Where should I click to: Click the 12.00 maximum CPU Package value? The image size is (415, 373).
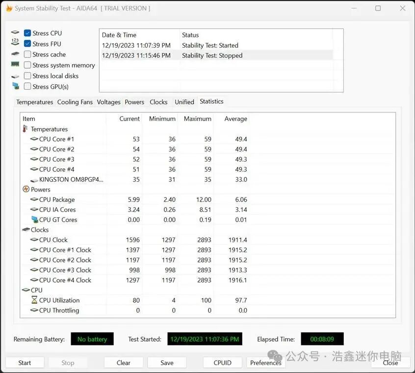click(x=204, y=200)
